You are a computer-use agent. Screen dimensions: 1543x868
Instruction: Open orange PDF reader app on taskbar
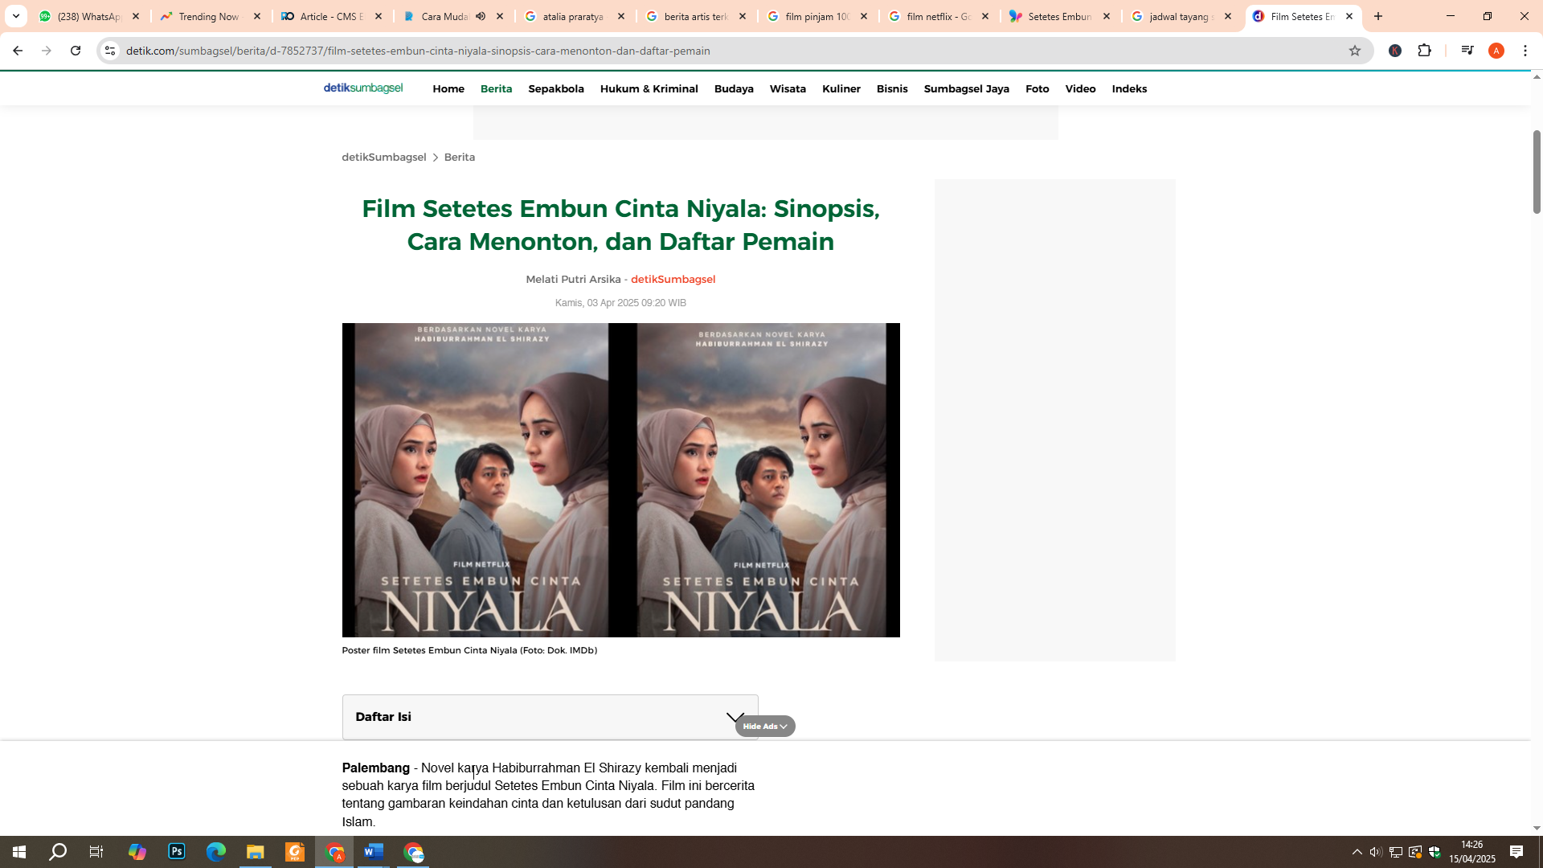pos(295,852)
